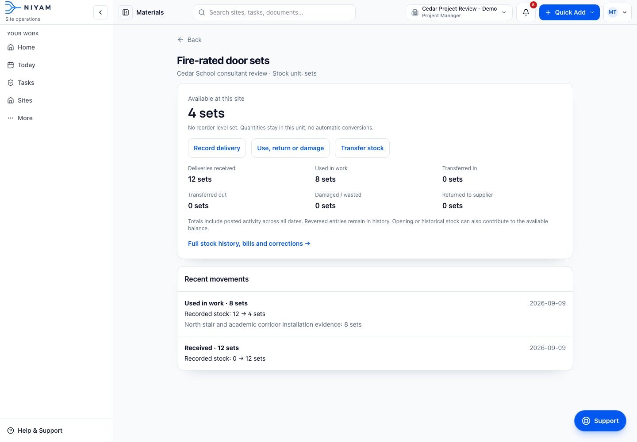Click the More ellipsis icon

pyautogui.click(x=11, y=118)
